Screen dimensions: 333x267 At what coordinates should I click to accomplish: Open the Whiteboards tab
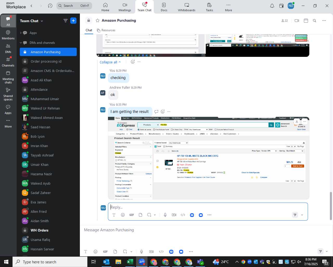click(187, 7)
